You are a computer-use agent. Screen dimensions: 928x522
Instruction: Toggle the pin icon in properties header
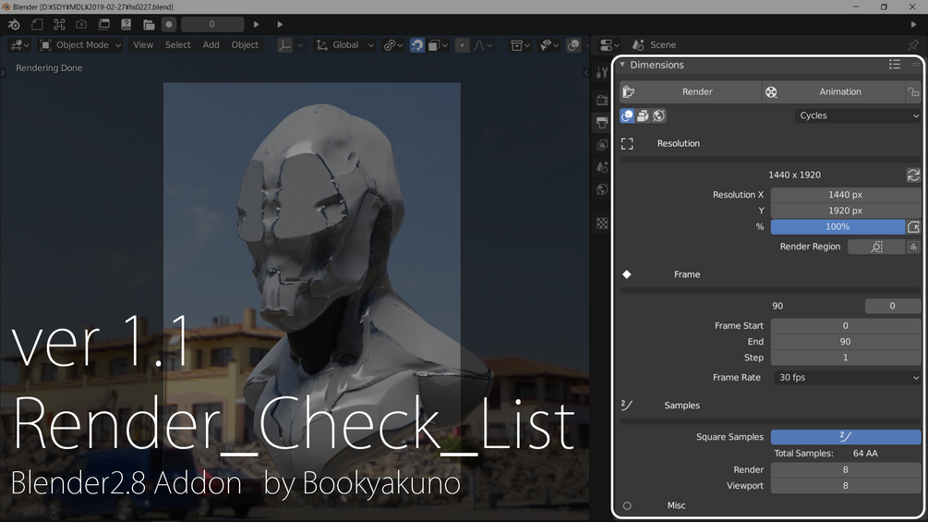(x=913, y=45)
